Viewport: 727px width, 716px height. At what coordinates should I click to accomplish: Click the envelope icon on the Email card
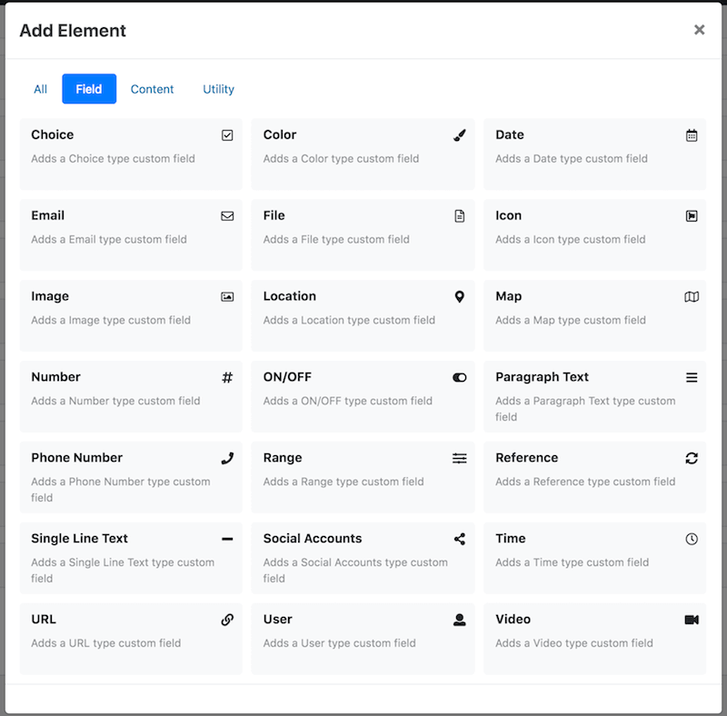pyautogui.click(x=227, y=215)
